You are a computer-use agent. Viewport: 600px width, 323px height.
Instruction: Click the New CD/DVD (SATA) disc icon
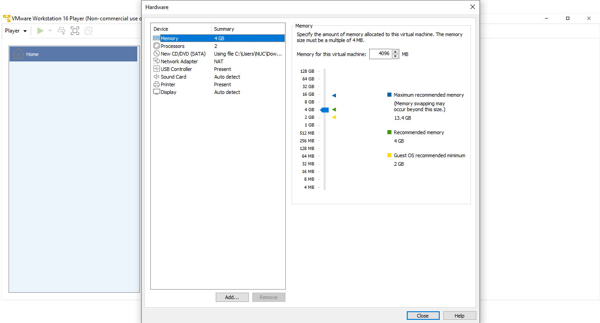157,54
